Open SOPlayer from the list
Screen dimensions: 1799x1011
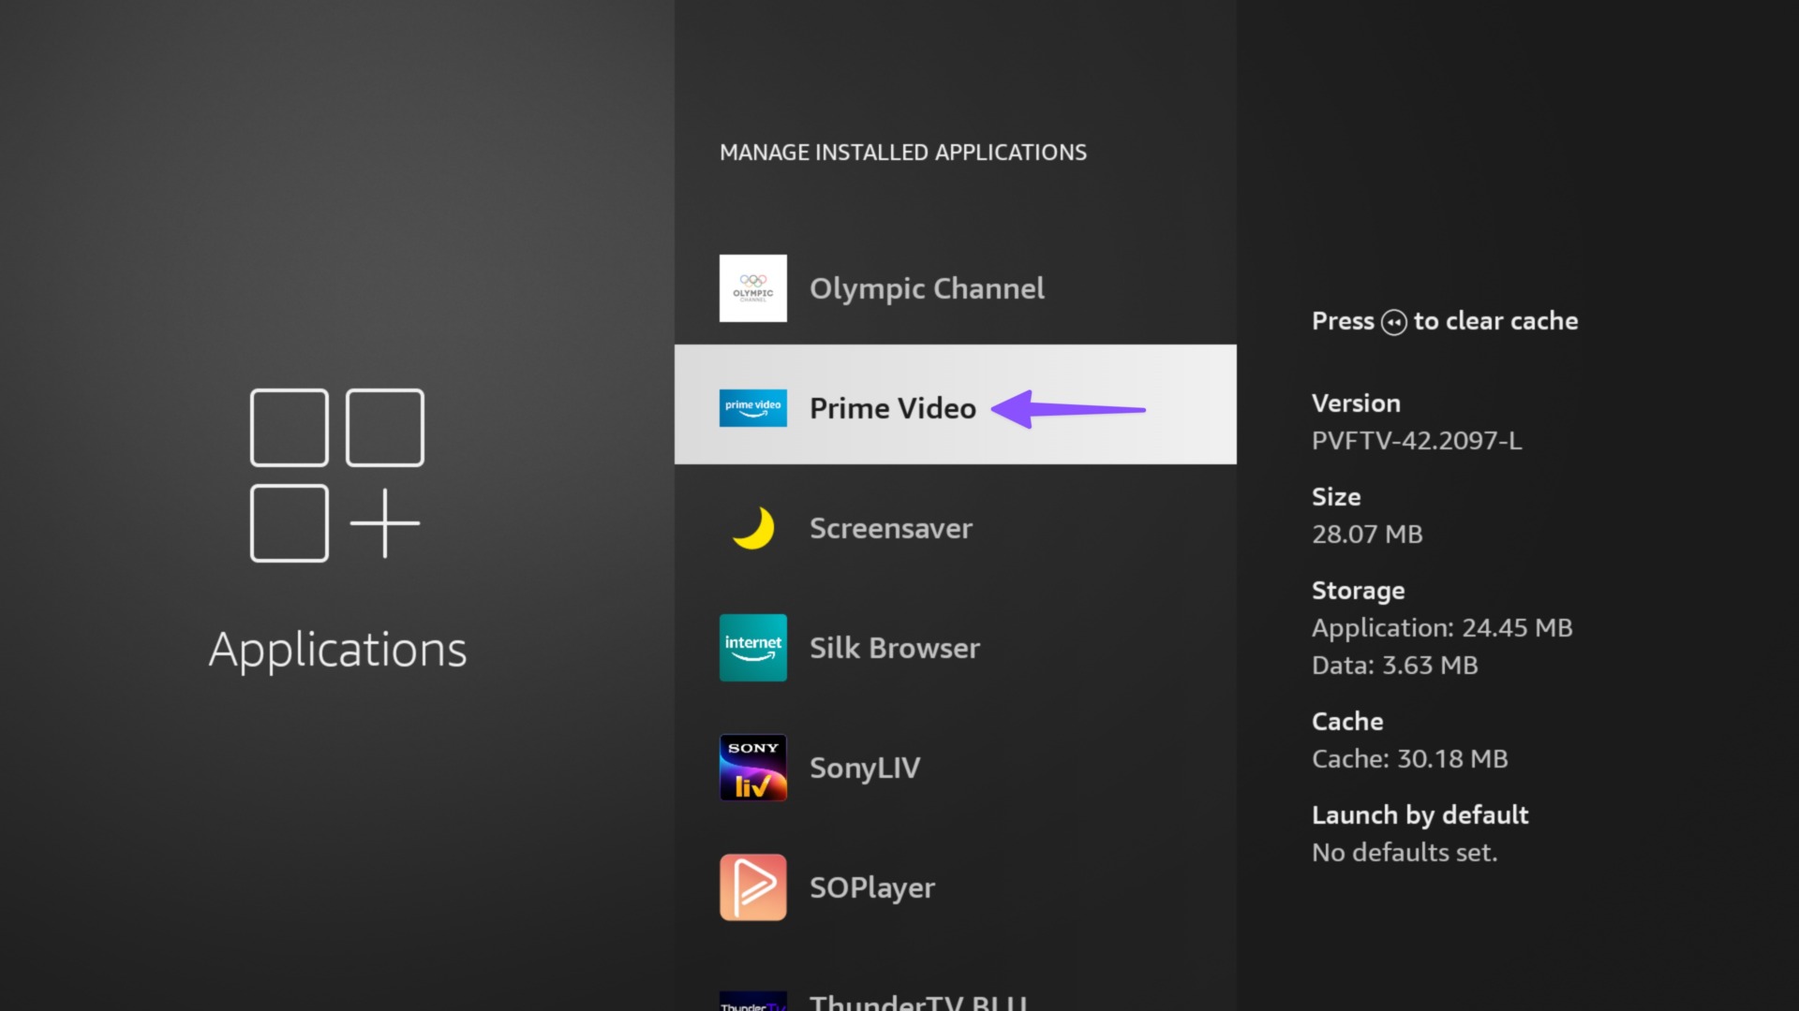click(x=871, y=887)
